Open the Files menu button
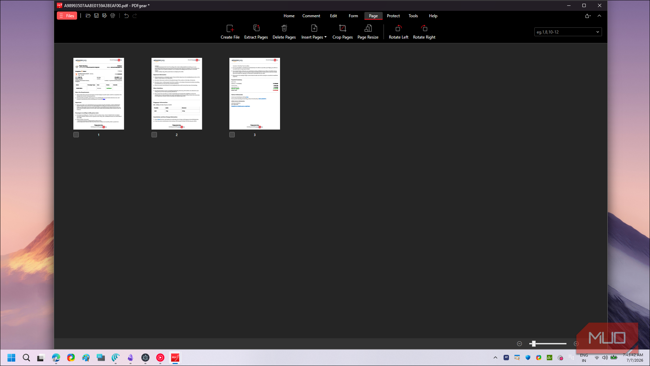Screen dimensions: 650x366 coord(67,16)
